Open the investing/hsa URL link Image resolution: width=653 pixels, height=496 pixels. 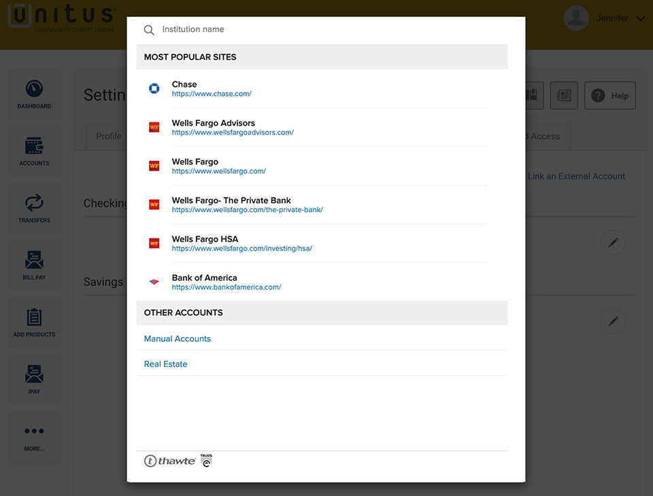pyautogui.click(x=242, y=249)
